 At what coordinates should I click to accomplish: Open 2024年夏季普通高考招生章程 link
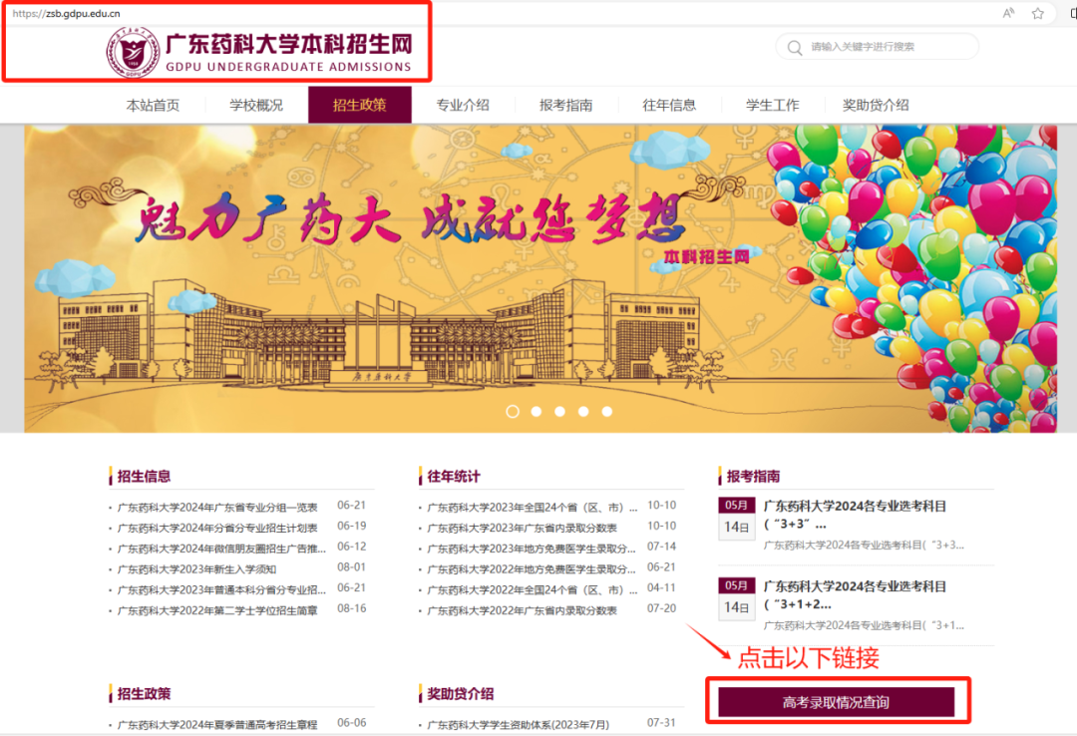(x=217, y=724)
